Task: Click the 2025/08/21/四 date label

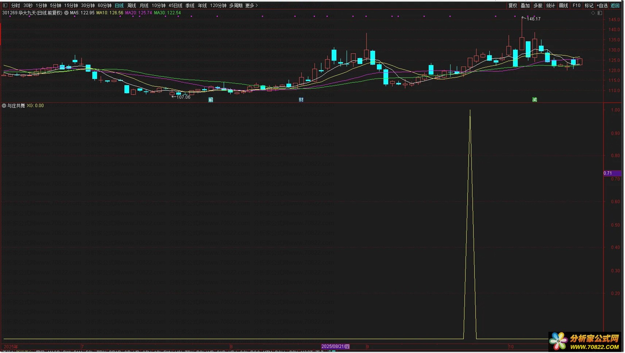Action: [x=335, y=346]
